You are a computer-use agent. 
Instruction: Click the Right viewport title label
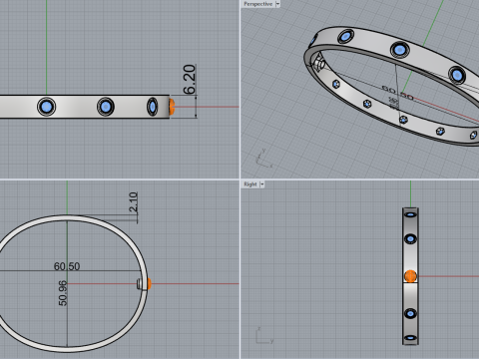[x=250, y=184]
